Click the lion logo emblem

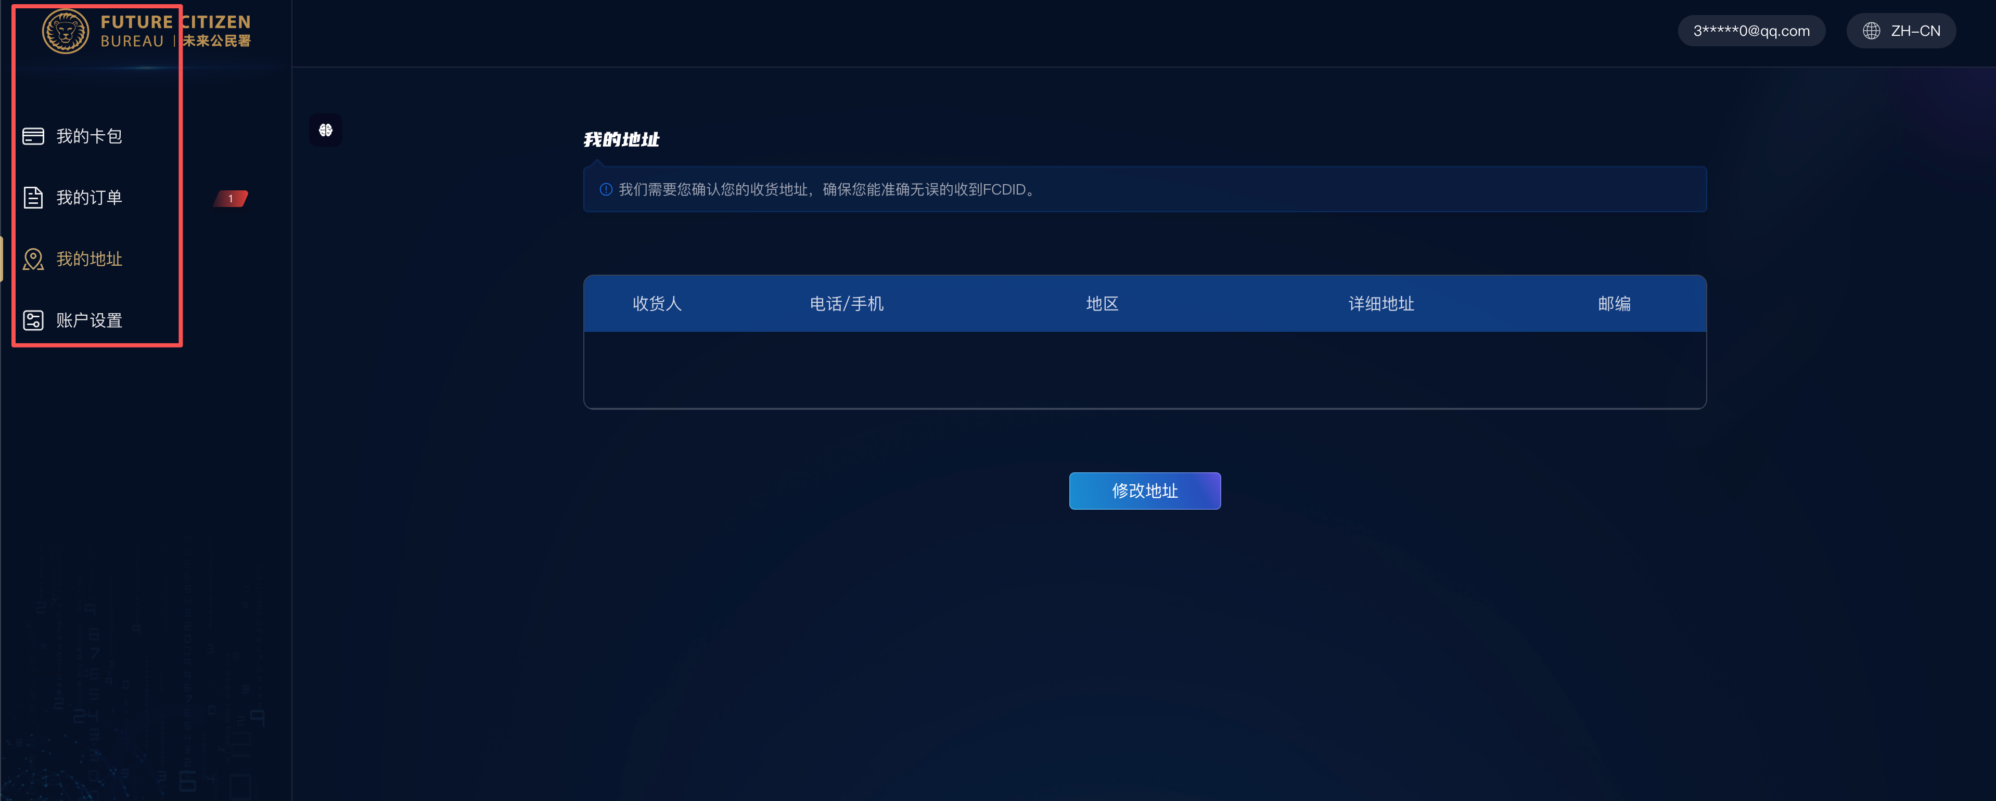pyautogui.click(x=65, y=31)
